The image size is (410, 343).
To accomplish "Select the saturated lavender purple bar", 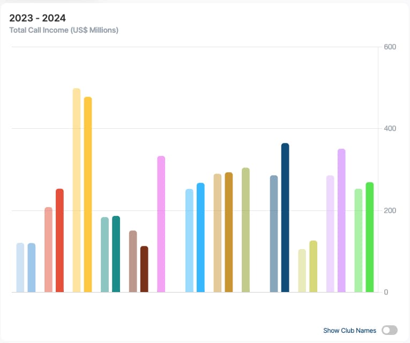I will pyautogui.click(x=341, y=221).
